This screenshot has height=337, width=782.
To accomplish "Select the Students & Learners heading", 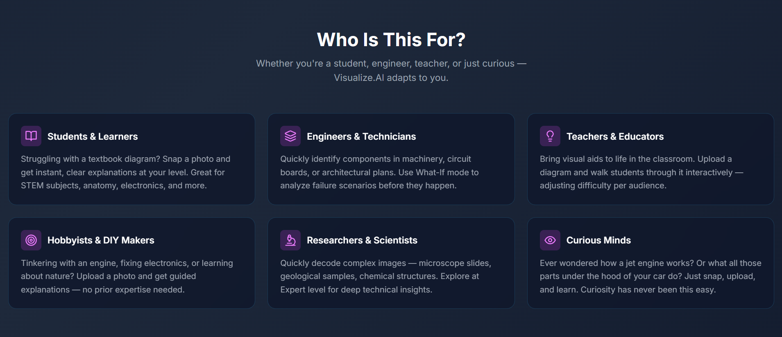I will click(x=93, y=136).
